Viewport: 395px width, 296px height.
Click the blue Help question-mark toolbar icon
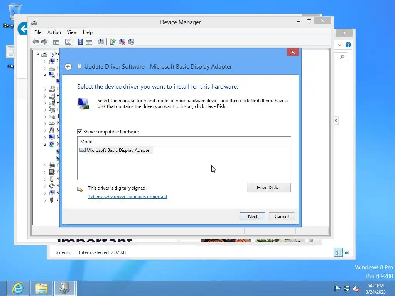coord(80,42)
